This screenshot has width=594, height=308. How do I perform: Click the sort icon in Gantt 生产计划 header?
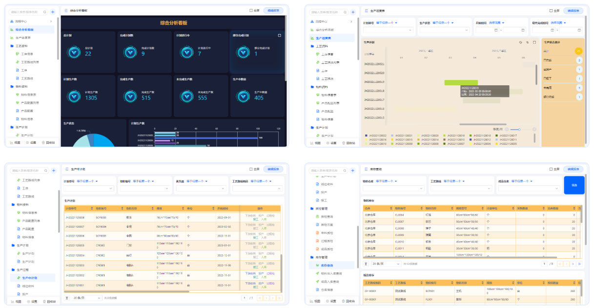pyautogui.click(x=527, y=42)
